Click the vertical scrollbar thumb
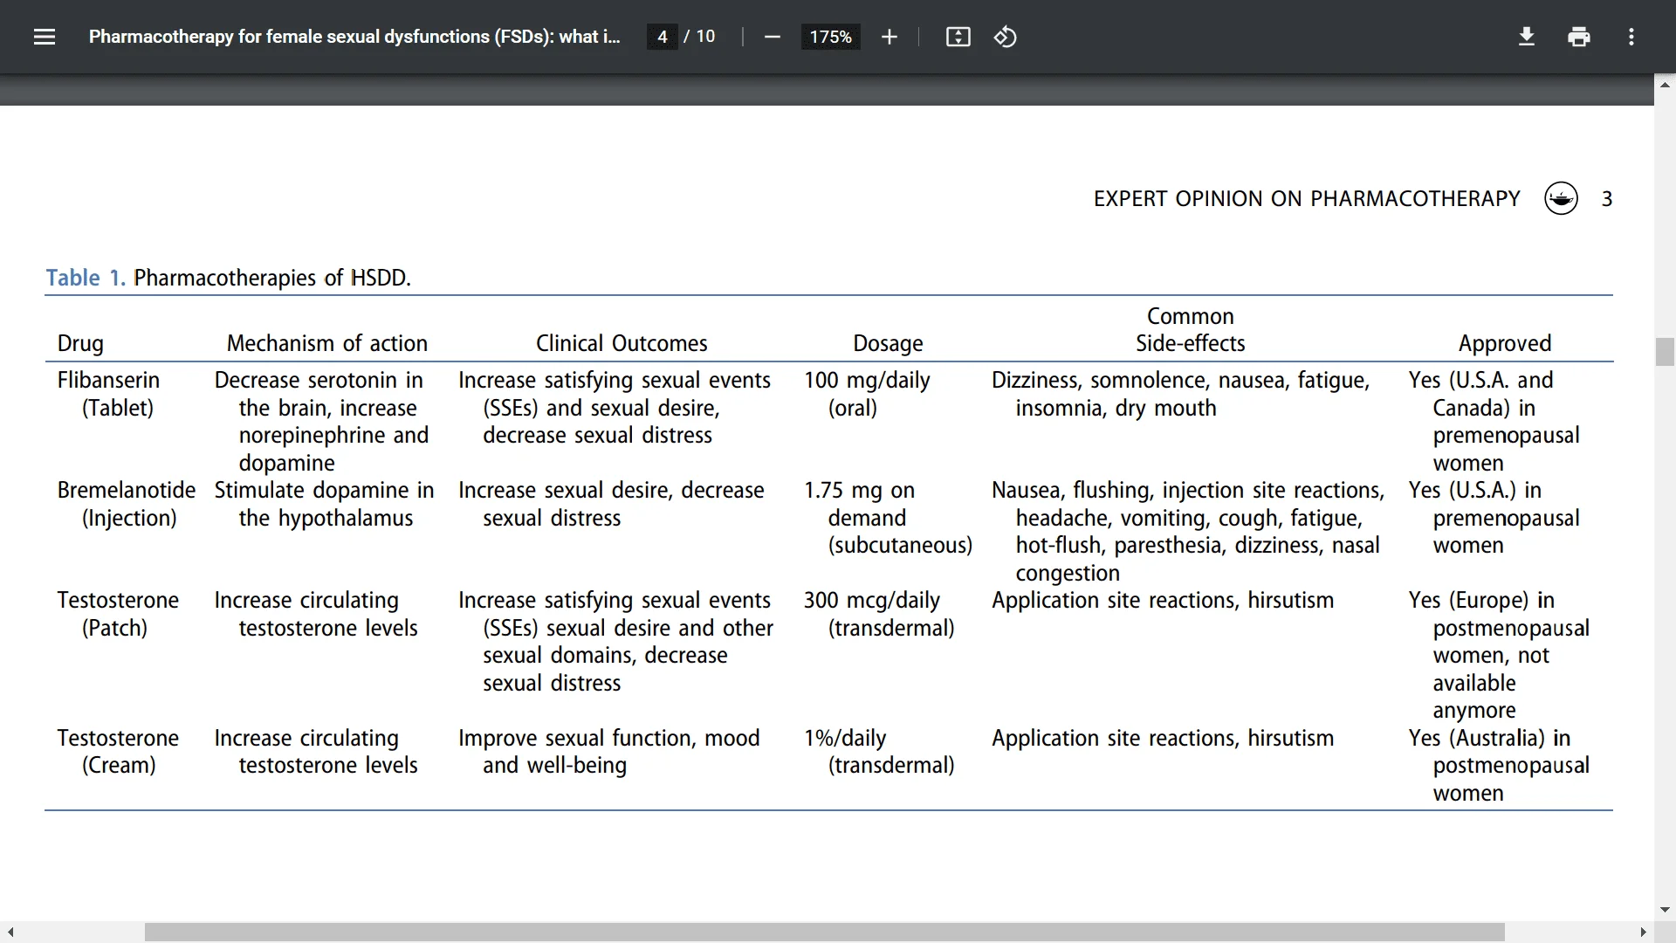Screen dimensions: 1676x943 click(x=1665, y=352)
